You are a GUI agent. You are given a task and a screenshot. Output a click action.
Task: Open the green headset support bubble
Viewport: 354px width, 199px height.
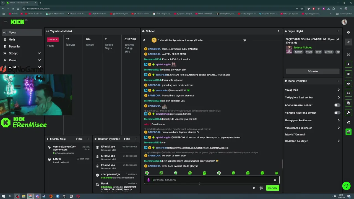[x=346, y=186]
